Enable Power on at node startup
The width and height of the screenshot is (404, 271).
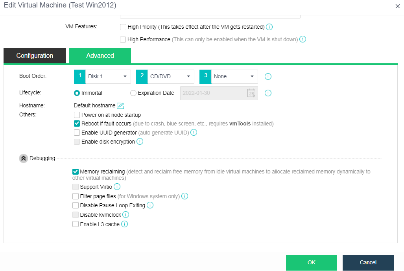[77, 115]
